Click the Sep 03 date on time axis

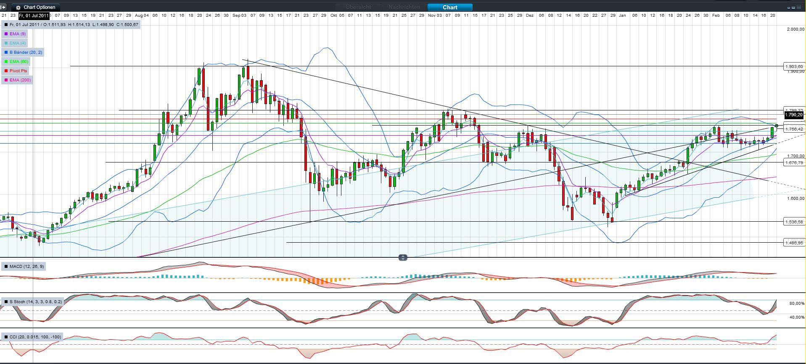coord(240,16)
